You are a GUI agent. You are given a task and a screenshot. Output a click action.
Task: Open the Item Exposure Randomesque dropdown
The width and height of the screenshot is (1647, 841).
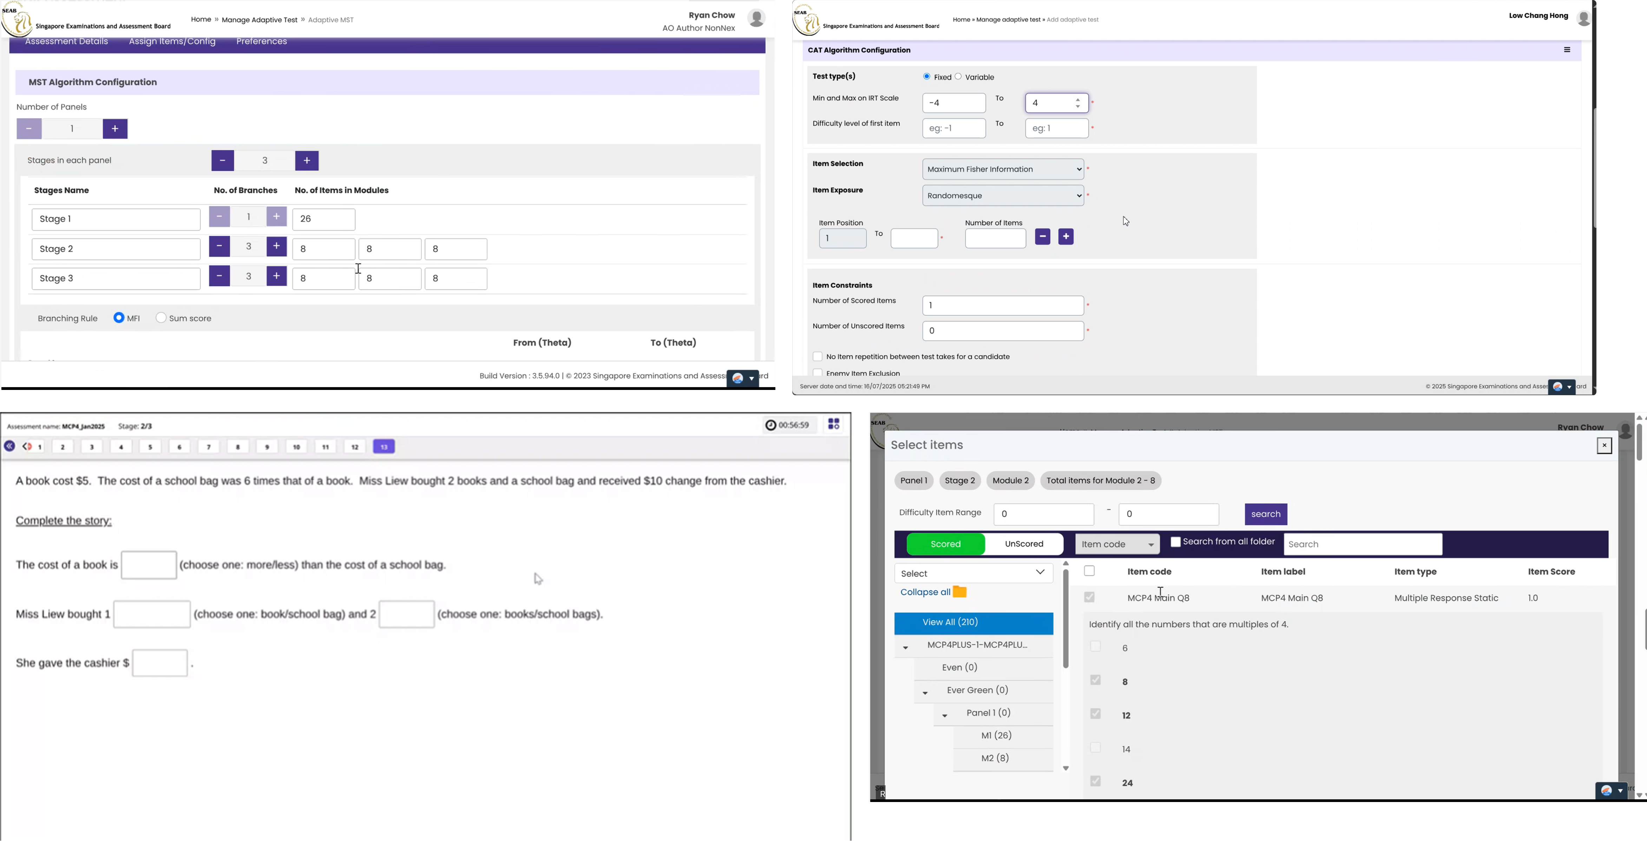[x=1003, y=196]
